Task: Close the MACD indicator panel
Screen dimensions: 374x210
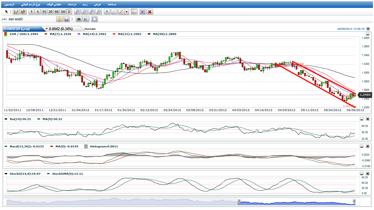Action: 368,146
